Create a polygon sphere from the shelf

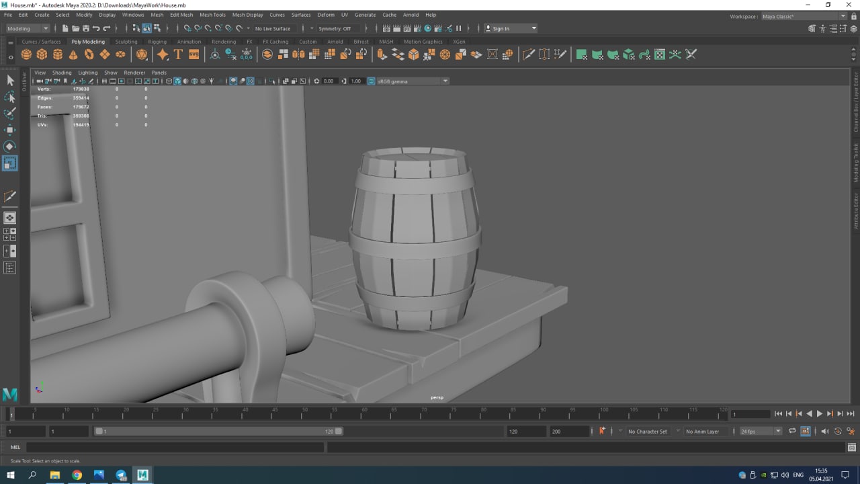pos(26,54)
